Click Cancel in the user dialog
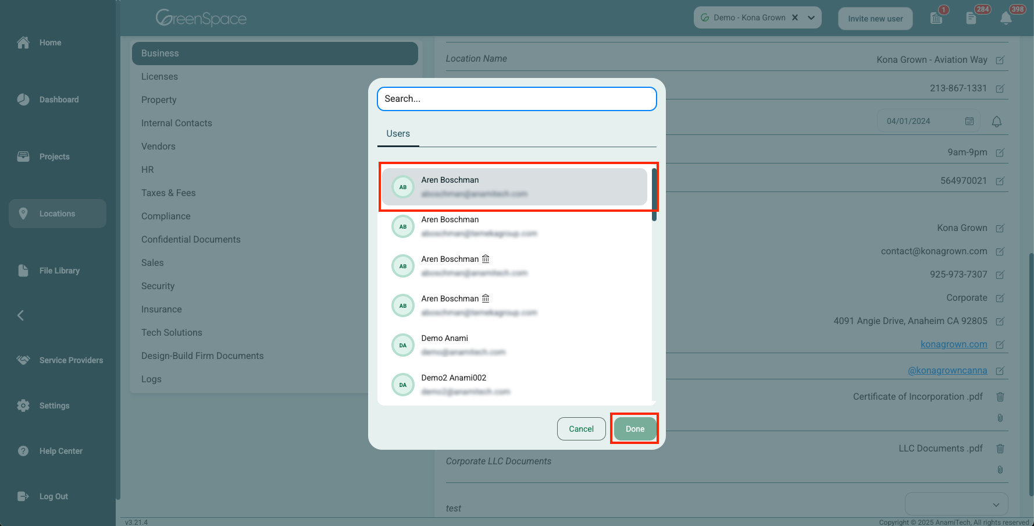The width and height of the screenshot is (1034, 526). tap(581, 429)
